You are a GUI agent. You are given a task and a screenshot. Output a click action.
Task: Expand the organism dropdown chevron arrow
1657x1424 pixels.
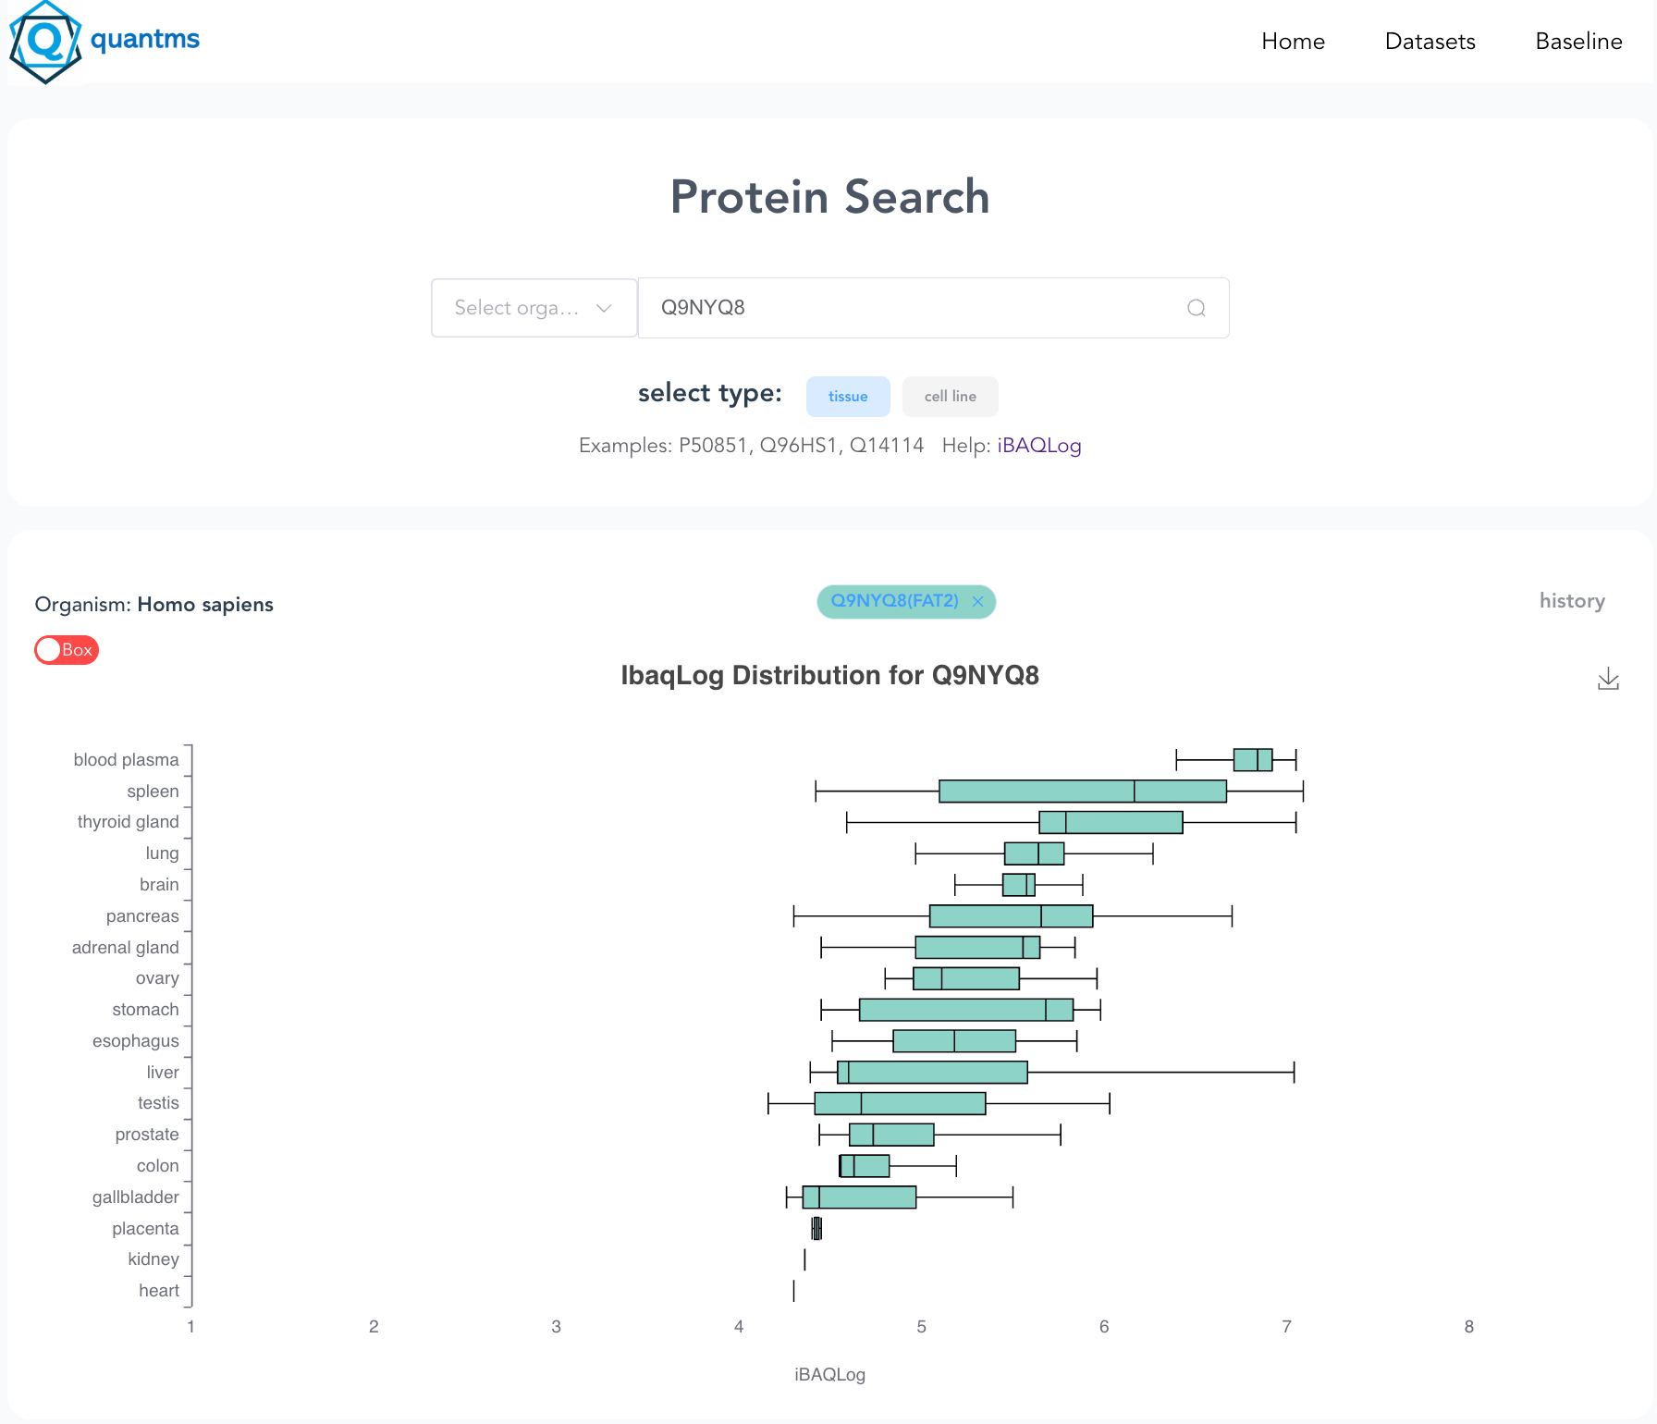(604, 308)
